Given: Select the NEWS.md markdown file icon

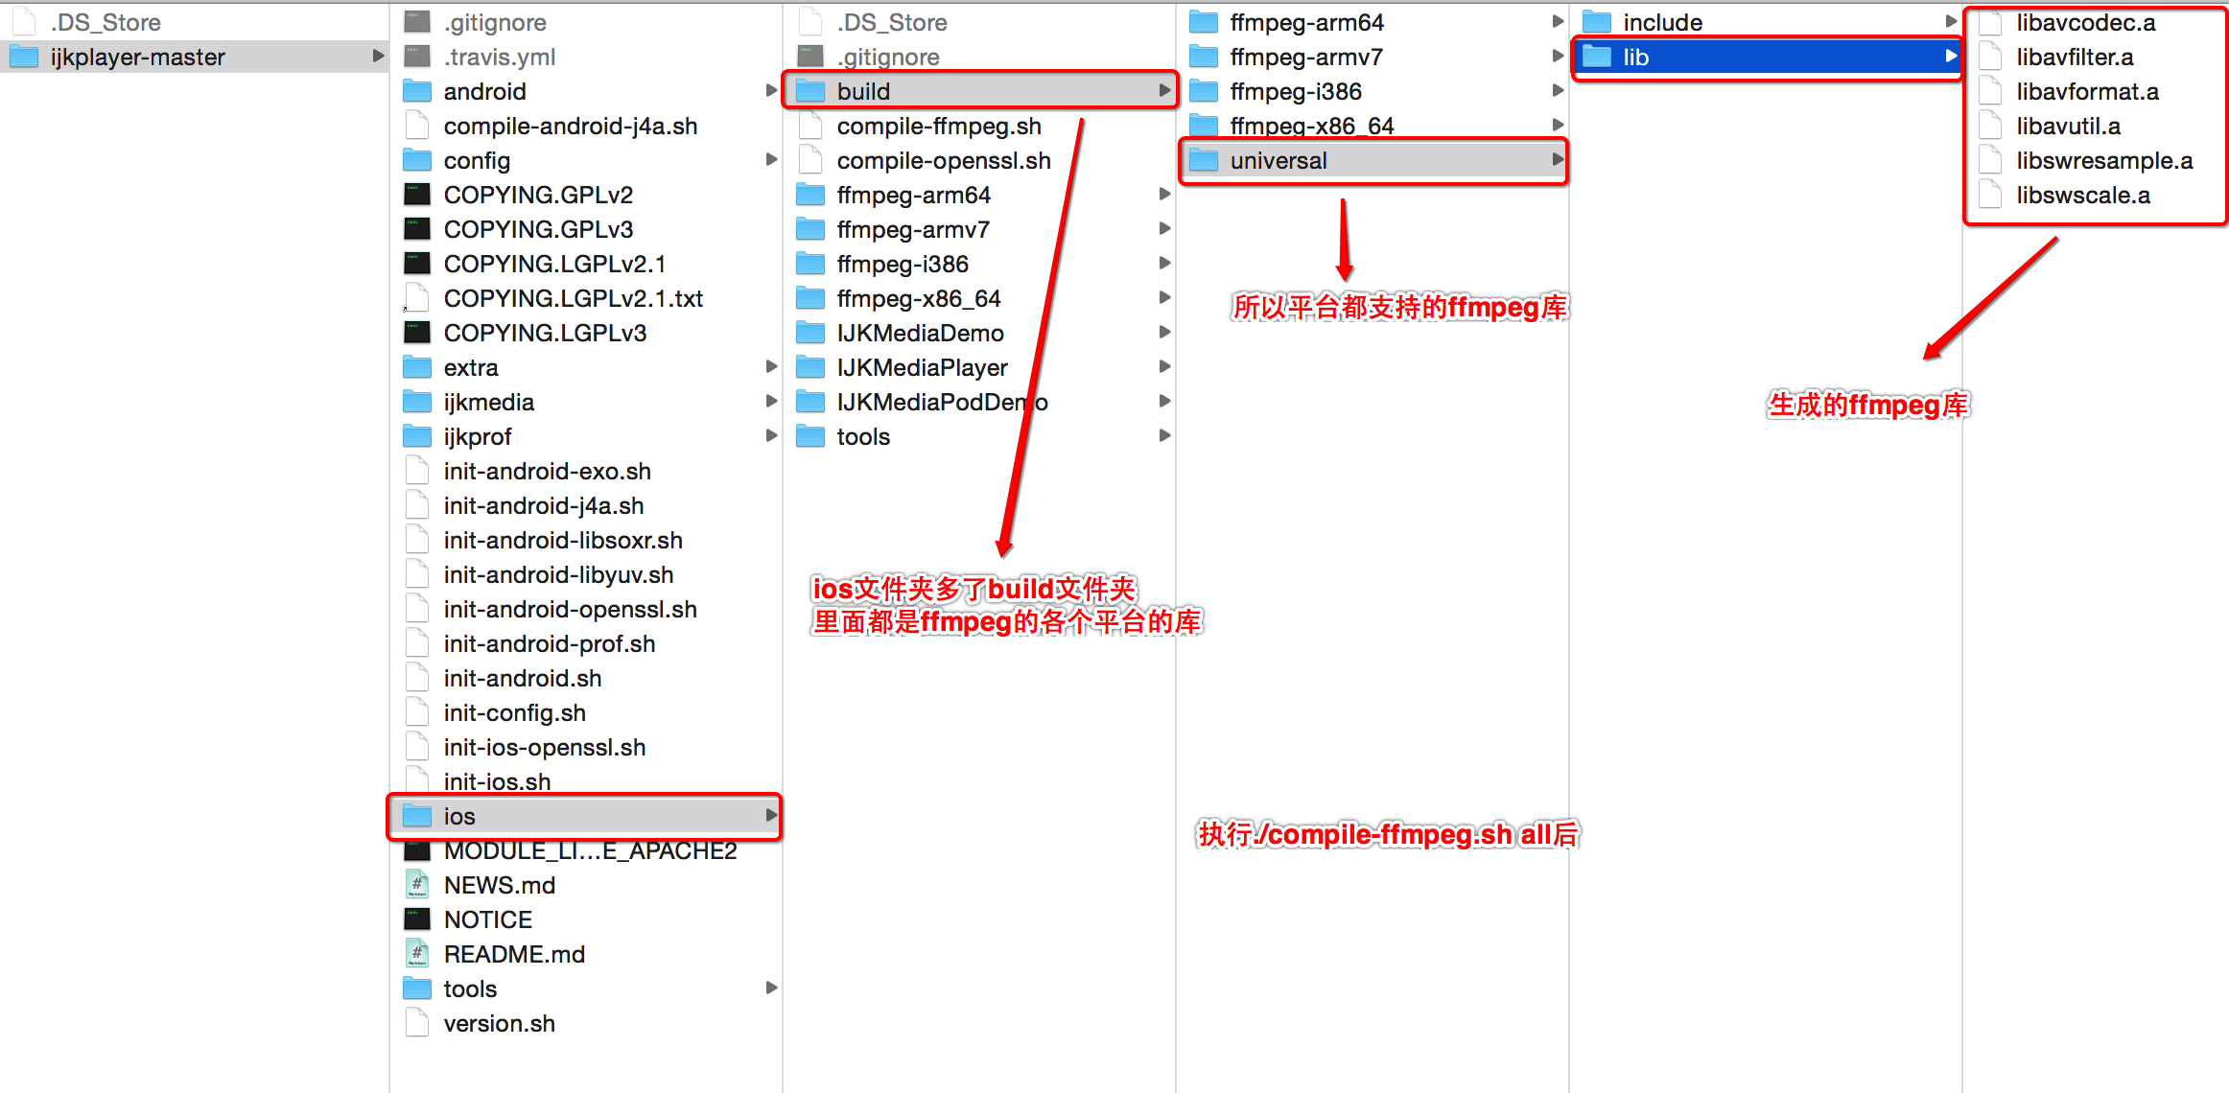Looking at the screenshot, I should 417,885.
